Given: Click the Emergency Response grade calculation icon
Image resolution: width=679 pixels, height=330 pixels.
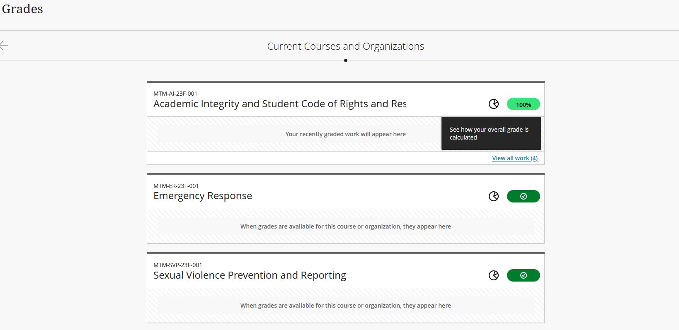Looking at the screenshot, I should 493,196.
